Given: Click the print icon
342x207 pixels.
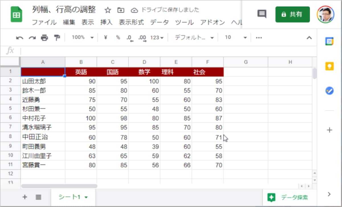Looking at the screenshot, I should (44, 38).
